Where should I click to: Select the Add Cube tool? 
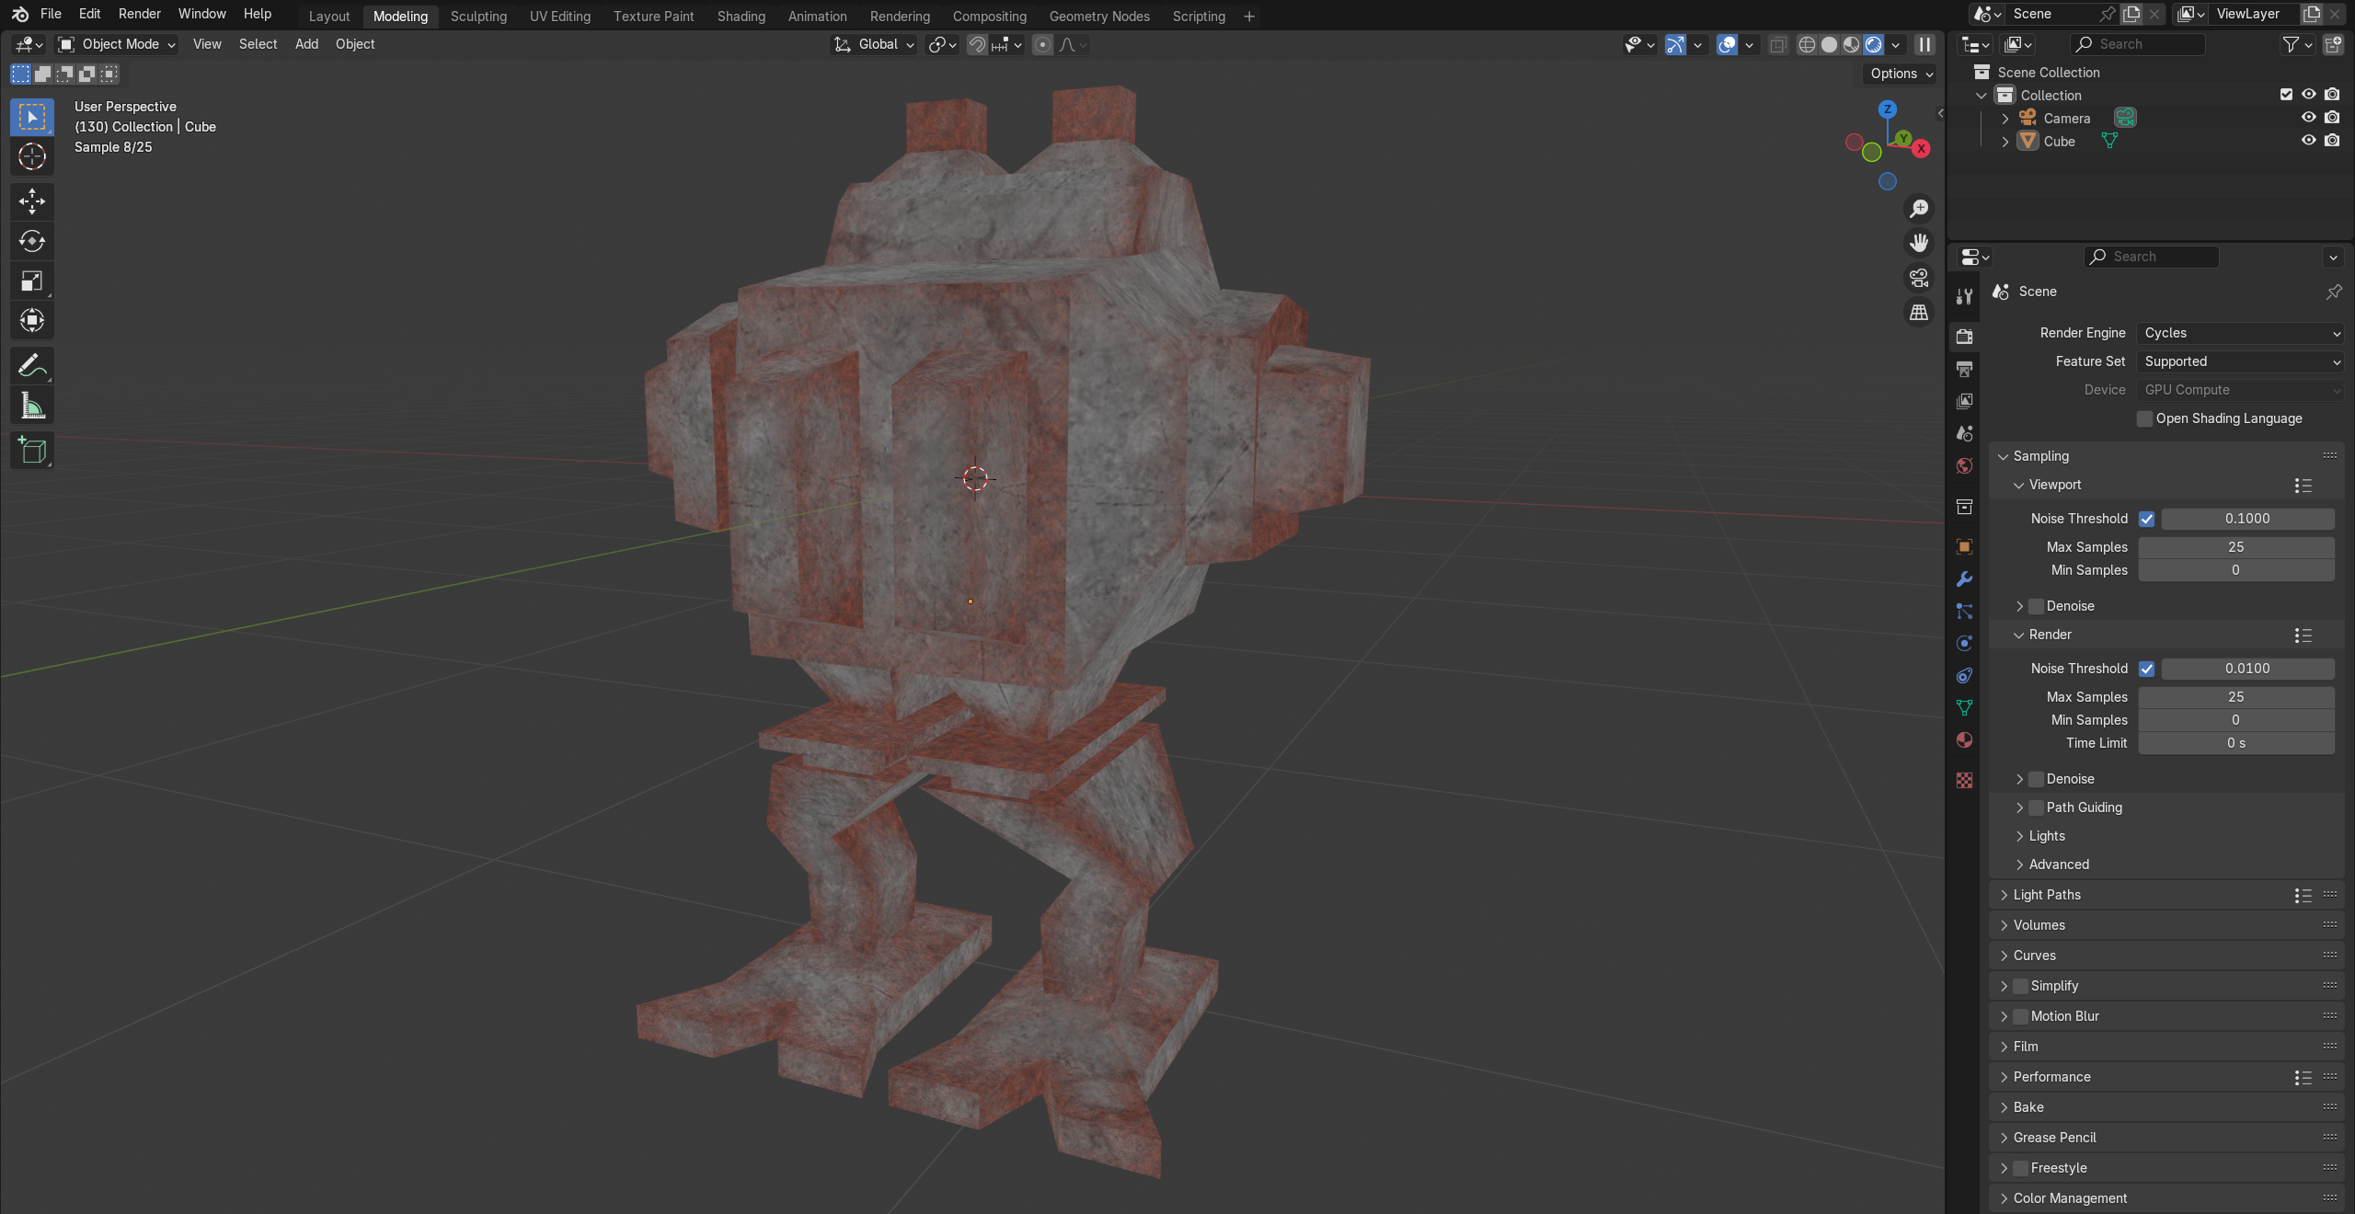click(32, 450)
